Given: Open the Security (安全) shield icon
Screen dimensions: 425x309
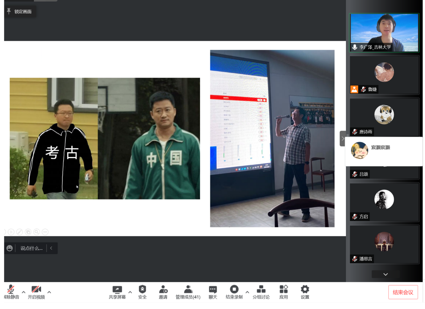Looking at the screenshot, I should coord(142,290).
